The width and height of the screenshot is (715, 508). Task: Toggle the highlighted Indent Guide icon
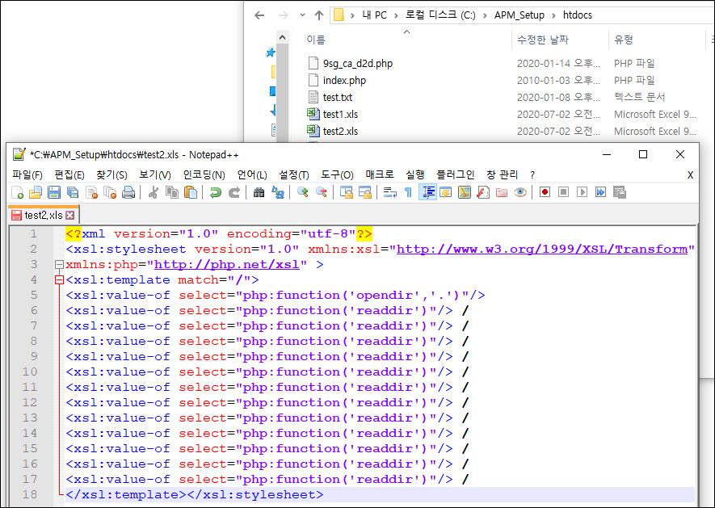click(427, 192)
